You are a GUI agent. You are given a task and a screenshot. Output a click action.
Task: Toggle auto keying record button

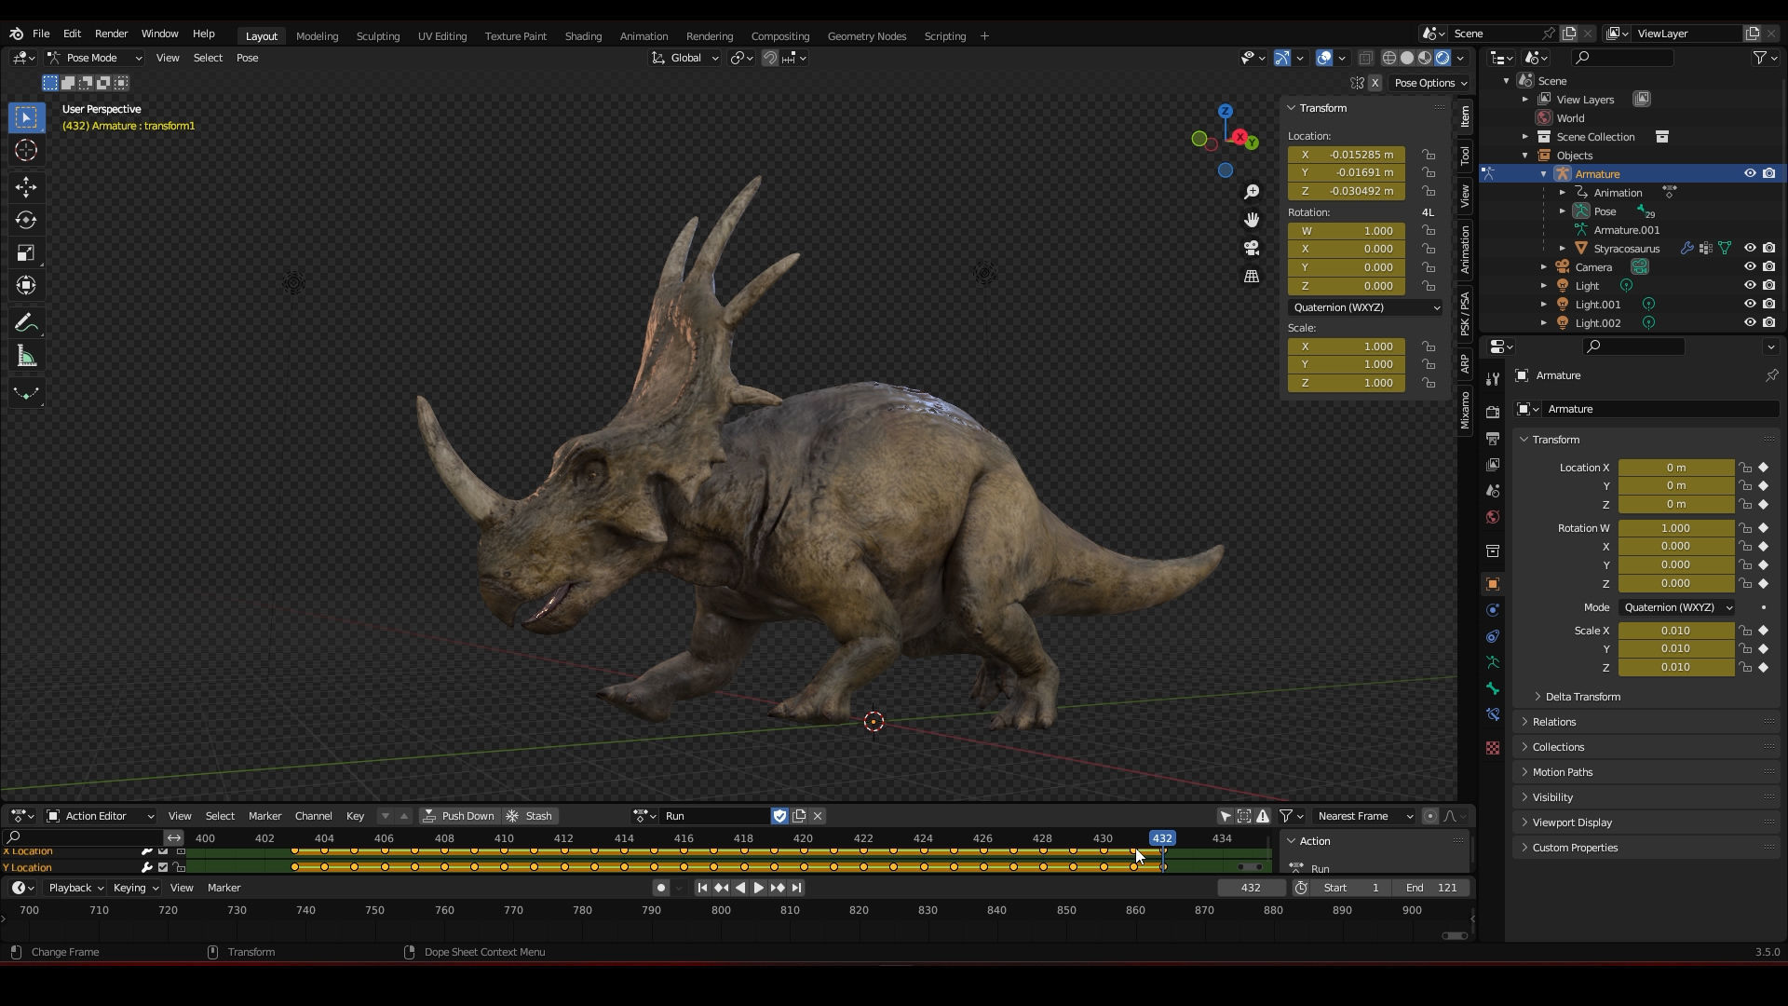660,889
